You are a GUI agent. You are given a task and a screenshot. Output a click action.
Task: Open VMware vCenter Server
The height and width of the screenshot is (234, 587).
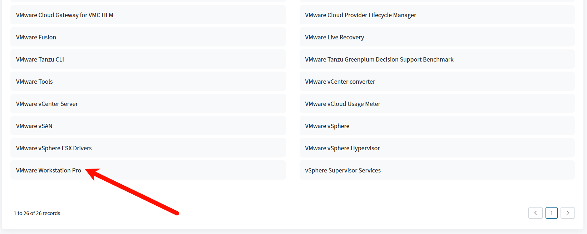pos(47,104)
